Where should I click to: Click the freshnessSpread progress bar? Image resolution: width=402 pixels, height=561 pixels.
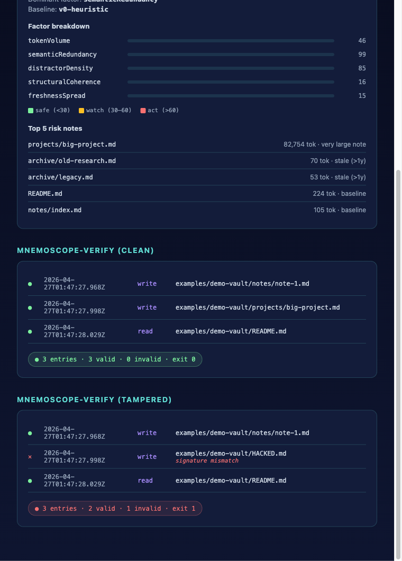click(x=231, y=95)
